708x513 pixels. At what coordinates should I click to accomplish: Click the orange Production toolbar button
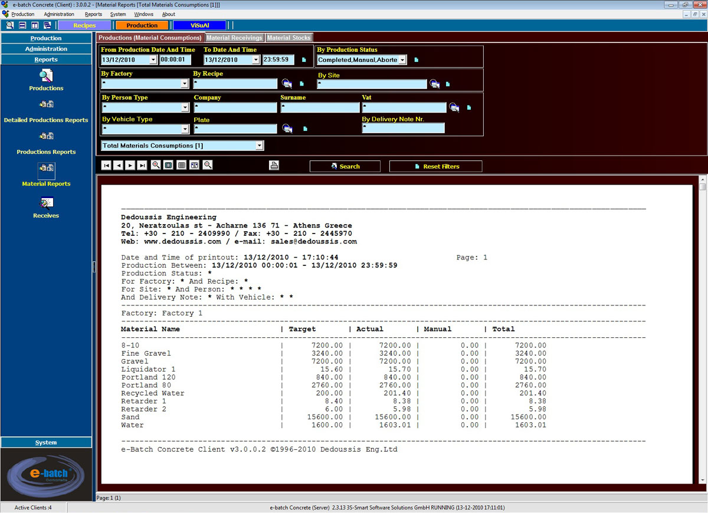[x=142, y=25]
